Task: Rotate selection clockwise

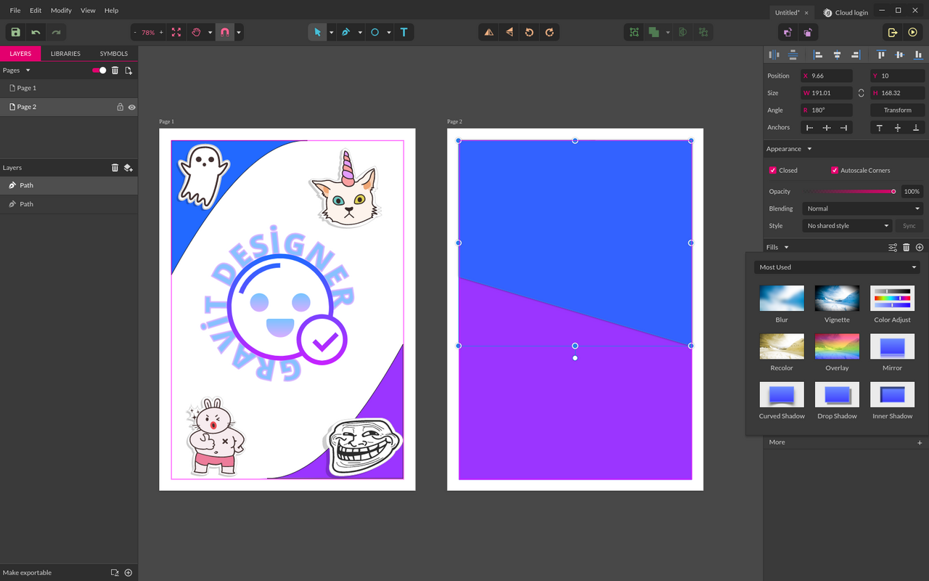Action: tap(549, 33)
